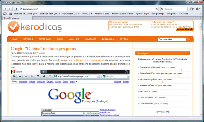204x122 pixels.
Task: Open embedded address bar dropdown arrow
Action: (x=98, y=76)
